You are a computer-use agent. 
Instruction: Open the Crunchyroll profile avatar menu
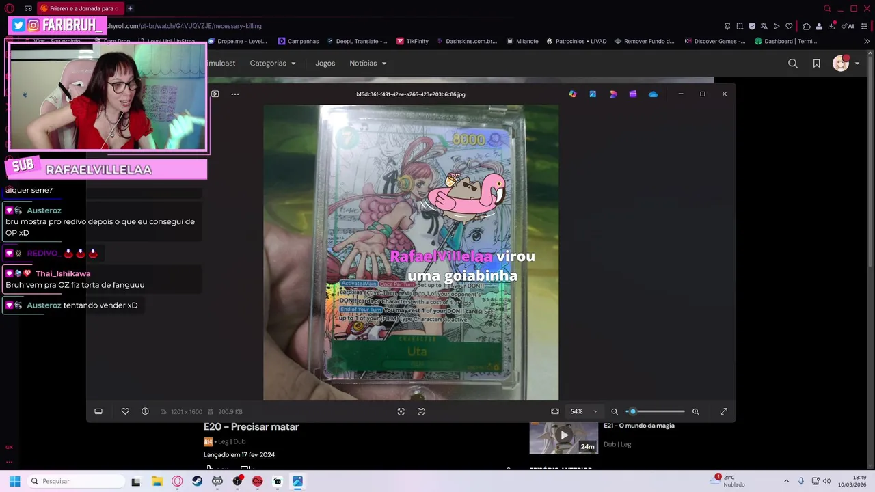(x=845, y=64)
